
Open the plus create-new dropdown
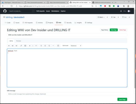[125, 11]
